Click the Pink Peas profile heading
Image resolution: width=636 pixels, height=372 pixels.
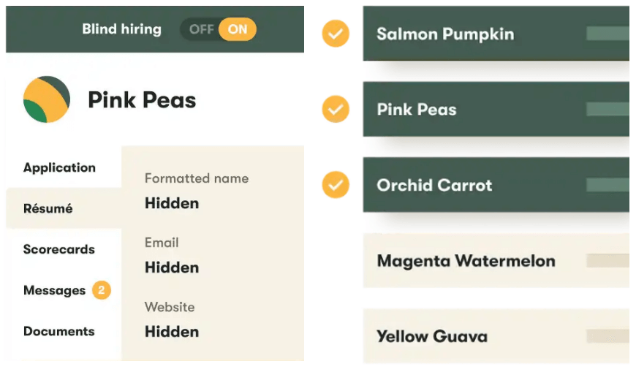142,100
